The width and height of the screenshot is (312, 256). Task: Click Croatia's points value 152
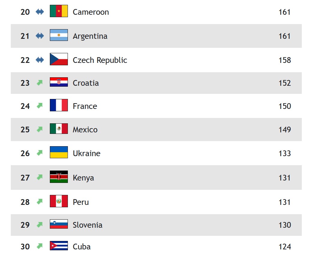[284, 83]
